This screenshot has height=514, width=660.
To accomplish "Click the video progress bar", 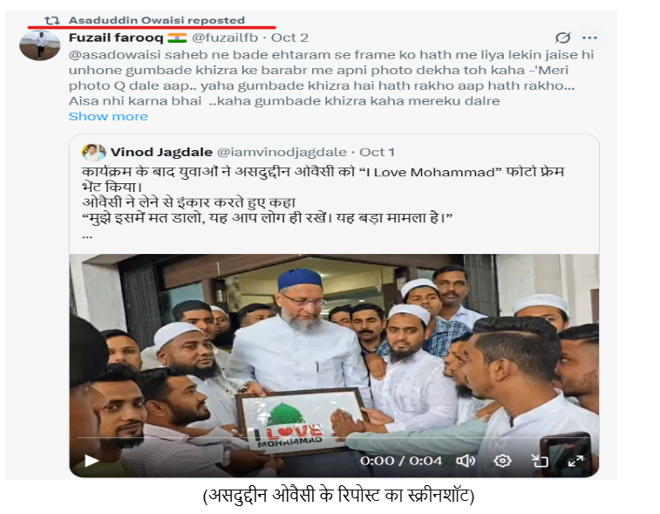I will coord(334,439).
